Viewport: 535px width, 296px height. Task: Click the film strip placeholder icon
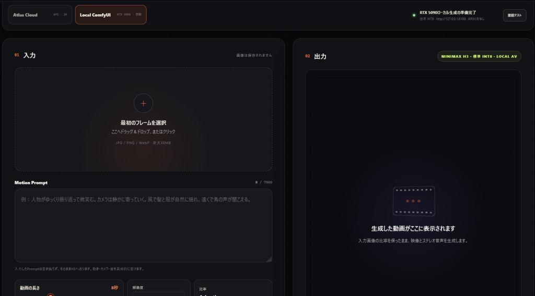[x=414, y=201]
